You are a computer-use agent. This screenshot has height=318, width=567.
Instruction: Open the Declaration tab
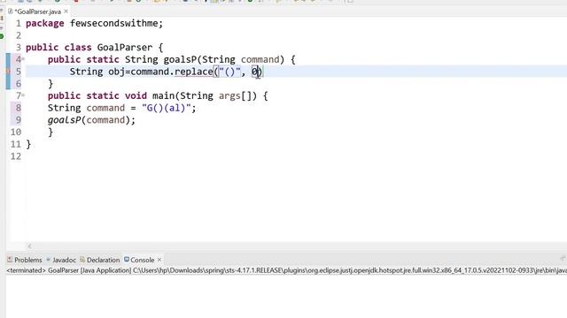point(100,260)
